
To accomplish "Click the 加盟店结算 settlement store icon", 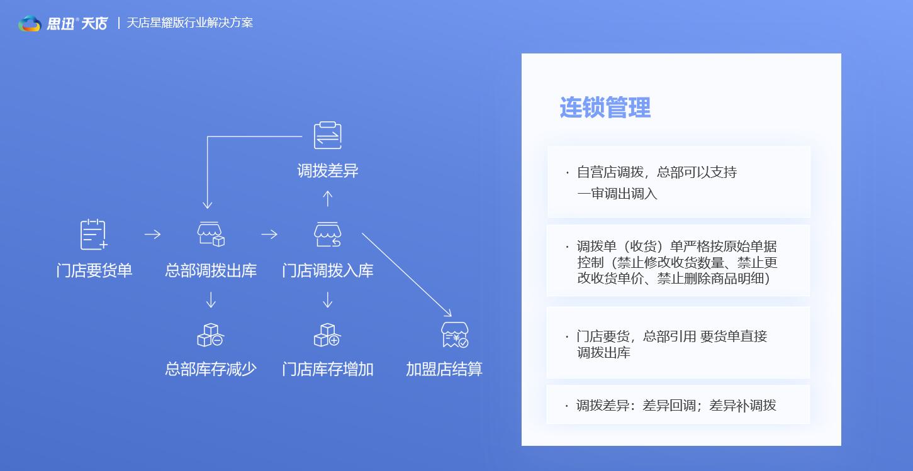I will [454, 335].
